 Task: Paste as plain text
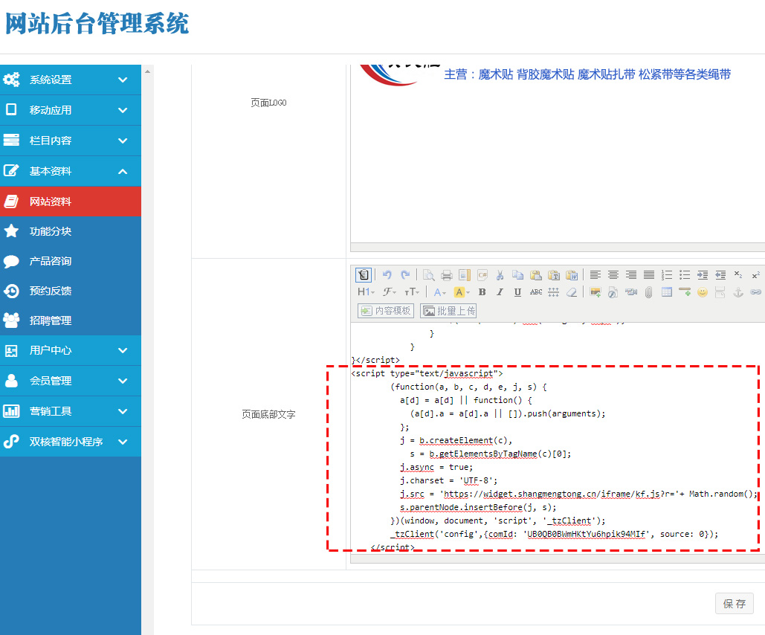[x=554, y=275]
